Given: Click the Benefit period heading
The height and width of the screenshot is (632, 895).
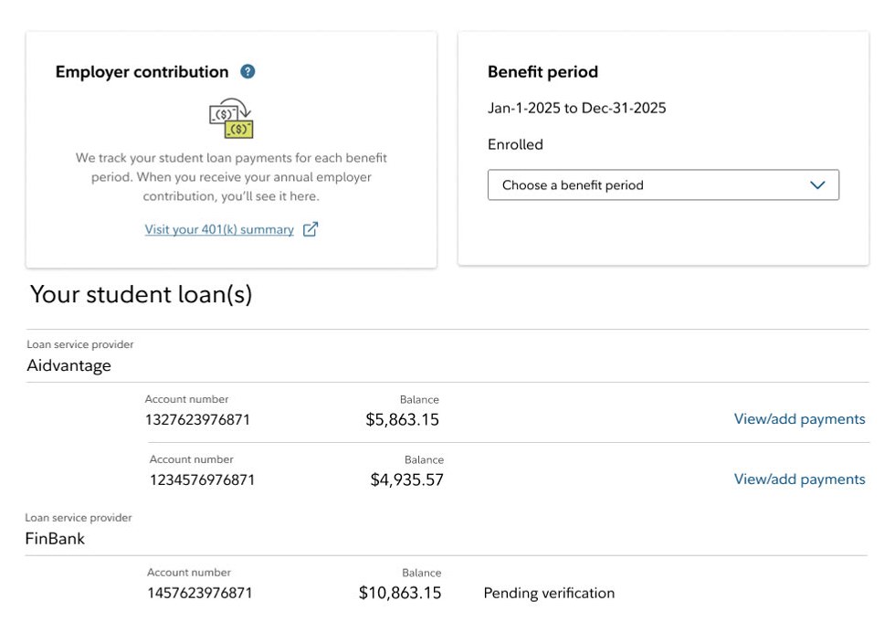Looking at the screenshot, I should pyautogui.click(x=542, y=72).
